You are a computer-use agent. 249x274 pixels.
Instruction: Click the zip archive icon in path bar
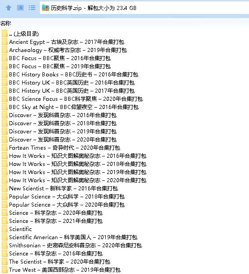point(46,8)
